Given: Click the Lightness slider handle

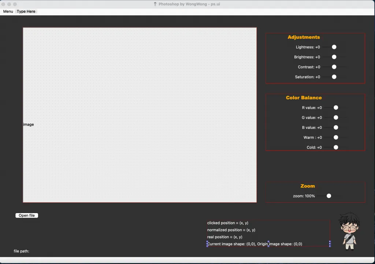Looking at the screenshot, I should tap(334, 47).
